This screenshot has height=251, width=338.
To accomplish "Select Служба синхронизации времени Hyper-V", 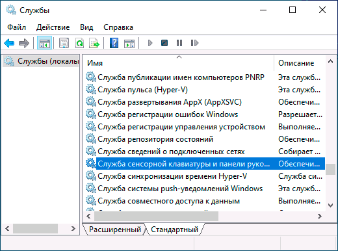I will pos(172,176).
